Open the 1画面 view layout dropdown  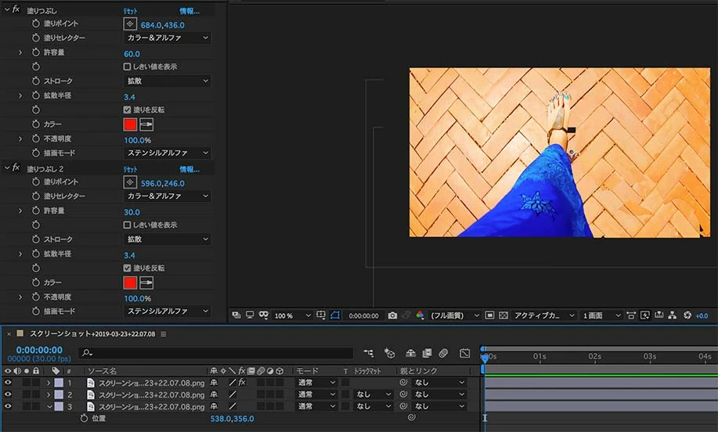601,315
